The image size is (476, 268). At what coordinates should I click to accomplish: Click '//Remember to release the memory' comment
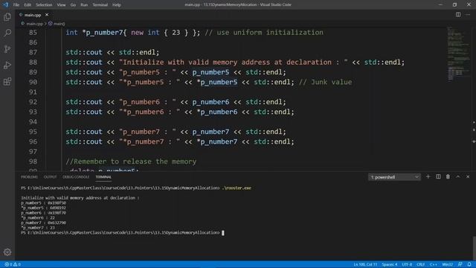tap(131, 162)
